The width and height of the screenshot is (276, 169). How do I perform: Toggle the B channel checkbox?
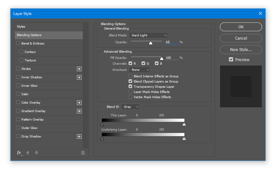157,63
